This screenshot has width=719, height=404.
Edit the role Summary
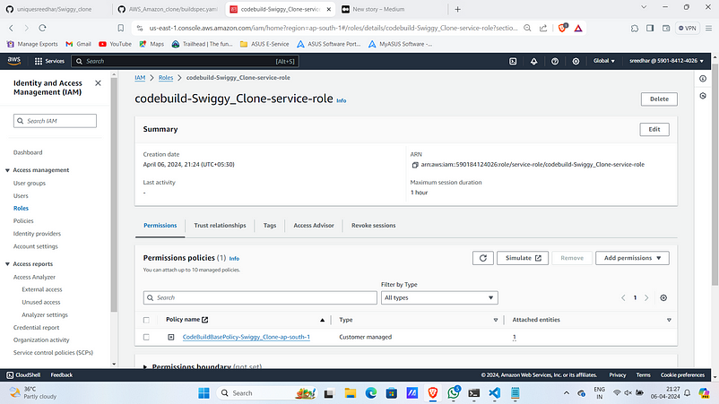(654, 129)
